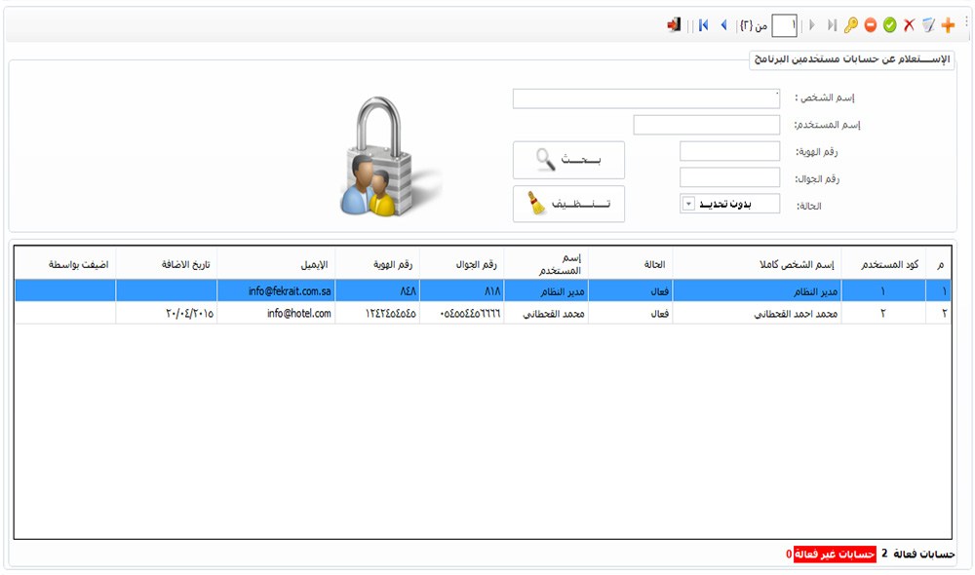Click the page number box in toolbar

[784, 25]
